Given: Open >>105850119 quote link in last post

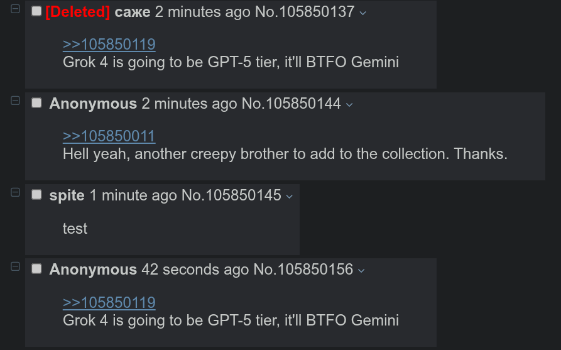Looking at the screenshot, I should [109, 302].
